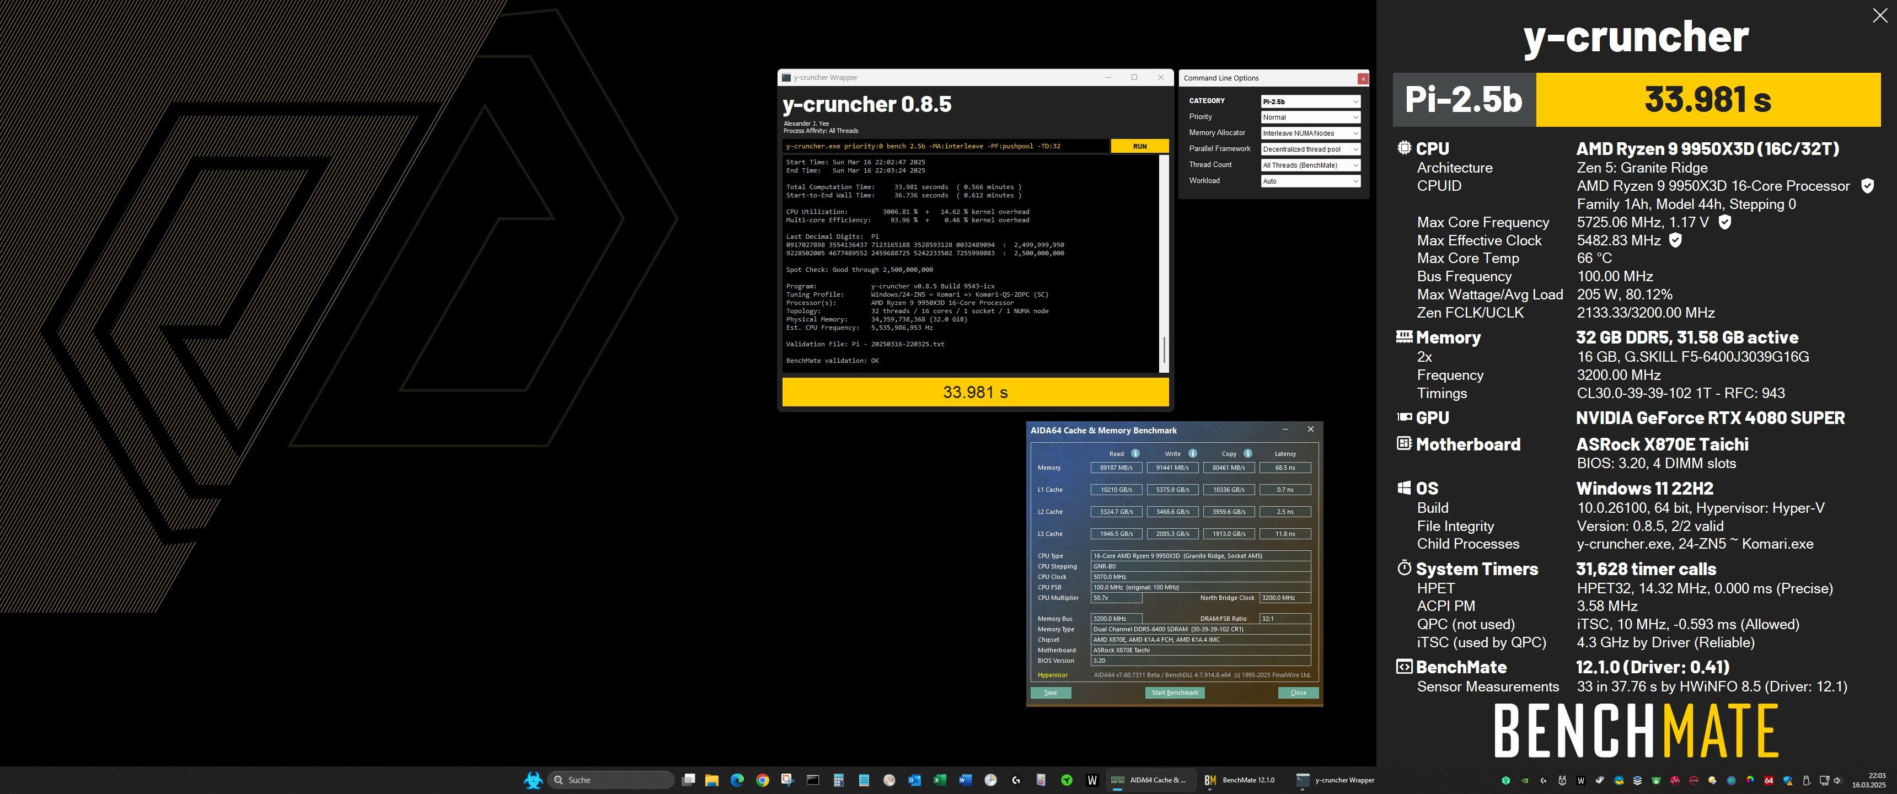The height and width of the screenshot is (794, 1897).
Task: Click the Write info icon in AIDA64
Action: (x=1192, y=453)
